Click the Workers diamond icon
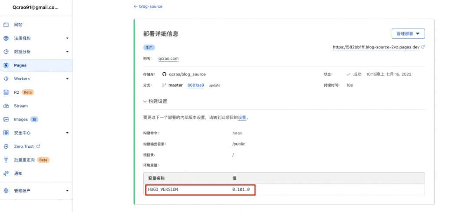Viewport: 469px width, 212px height. tap(6, 79)
